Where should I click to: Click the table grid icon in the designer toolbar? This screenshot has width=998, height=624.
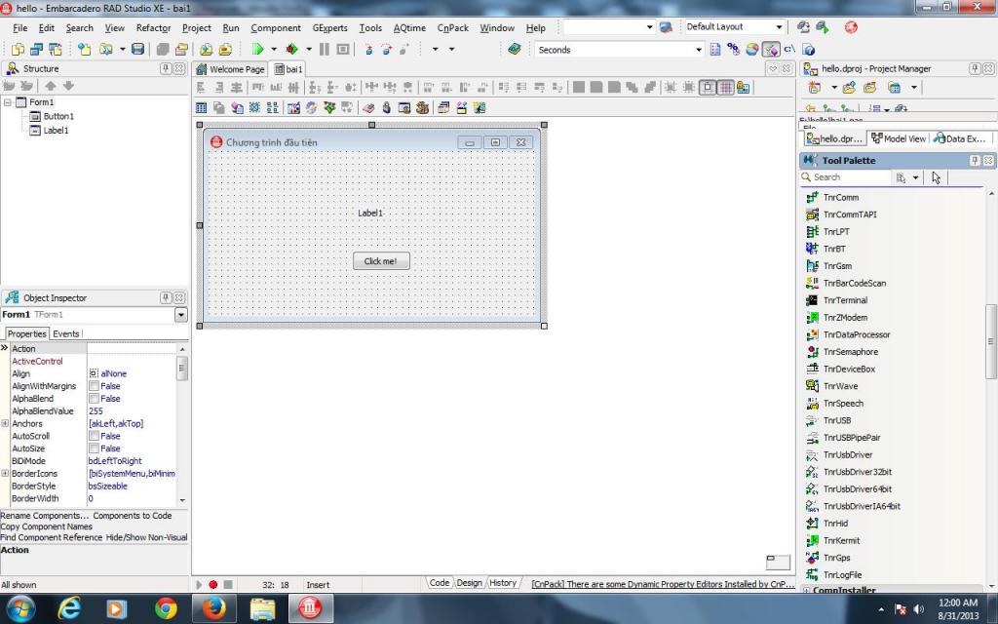pyautogui.click(x=201, y=107)
